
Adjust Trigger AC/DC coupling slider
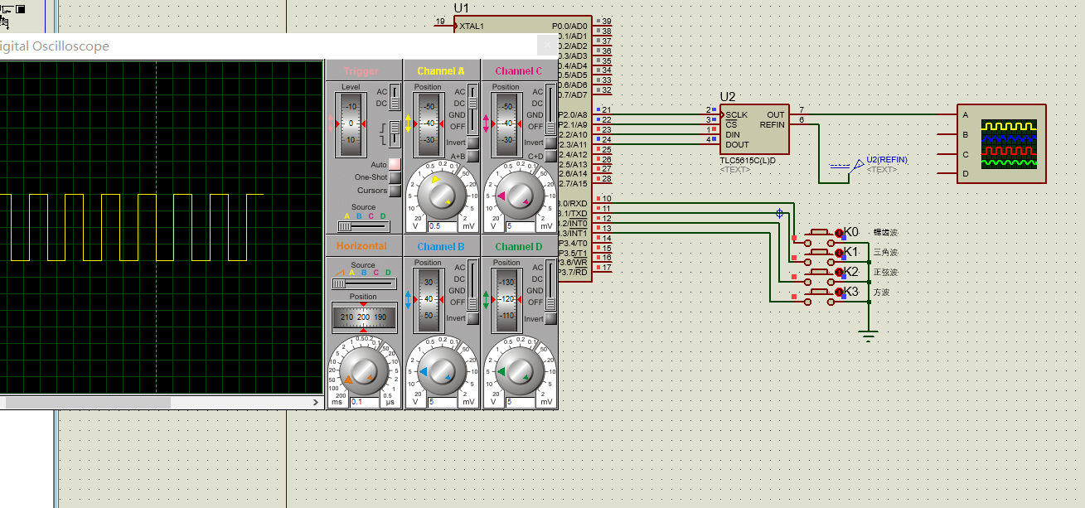coord(395,98)
